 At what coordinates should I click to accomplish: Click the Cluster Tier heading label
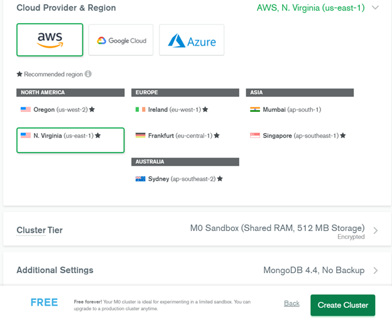tap(40, 230)
